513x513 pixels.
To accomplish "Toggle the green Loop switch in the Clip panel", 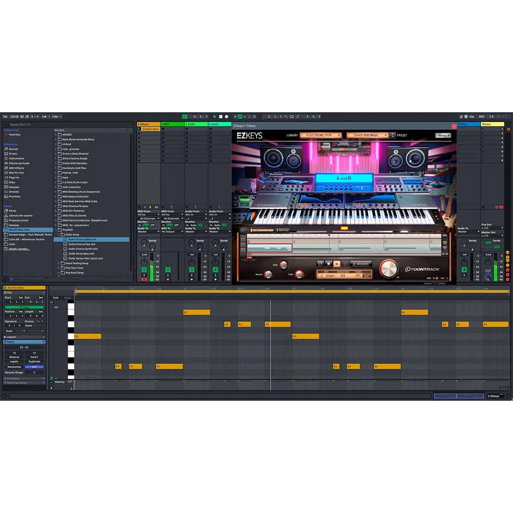I will (25, 307).
